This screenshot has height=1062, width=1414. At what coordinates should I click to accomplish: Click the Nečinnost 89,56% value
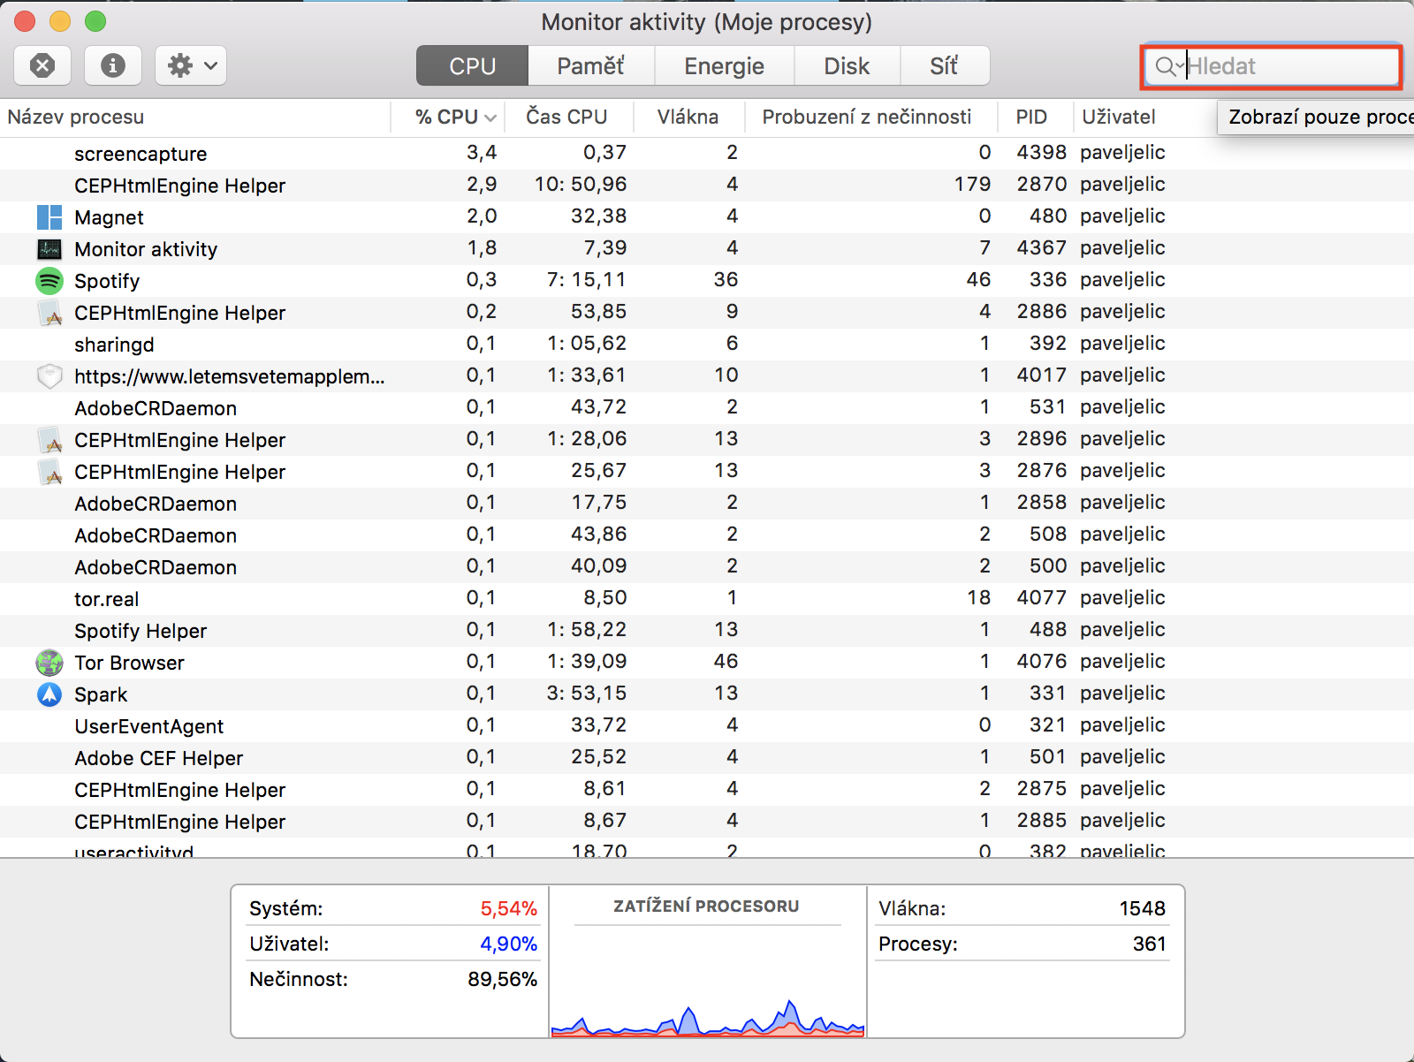pyautogui.click(x=503, y=979)
